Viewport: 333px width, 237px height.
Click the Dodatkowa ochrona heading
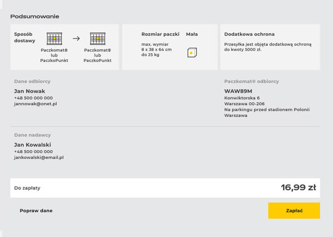(249, 34)
